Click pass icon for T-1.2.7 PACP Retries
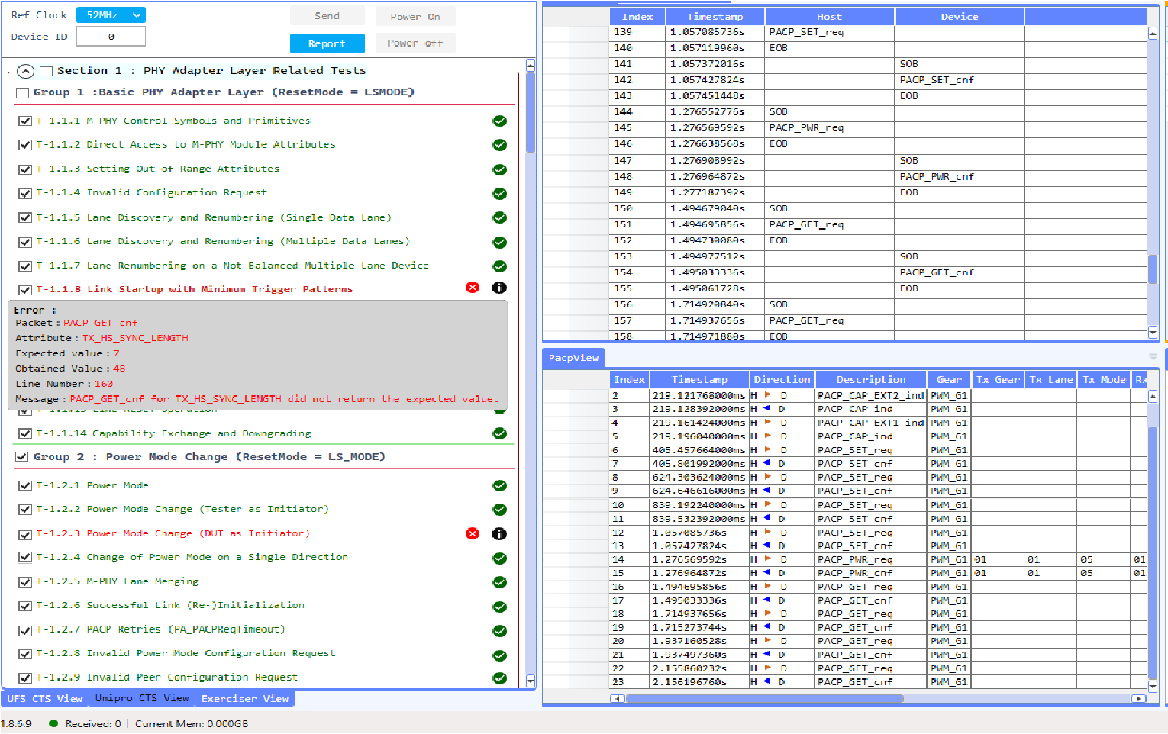 (x=500, y=631)
